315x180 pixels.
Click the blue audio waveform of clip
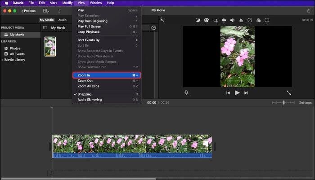point(132,156)
